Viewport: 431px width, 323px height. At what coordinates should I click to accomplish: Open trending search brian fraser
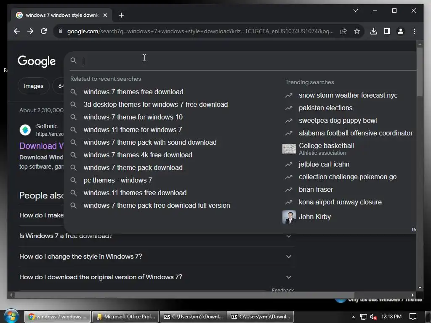click(x=316, y=190)
